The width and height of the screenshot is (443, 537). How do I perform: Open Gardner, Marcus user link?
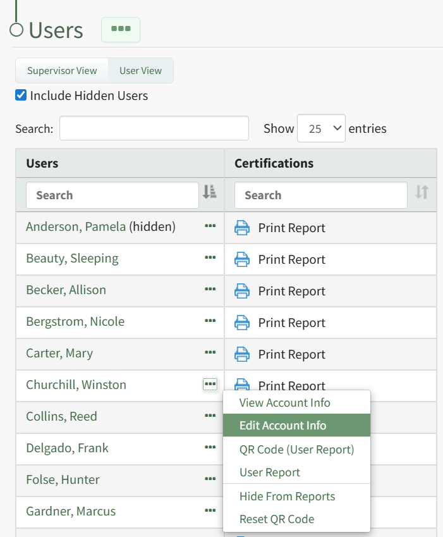click(71, 511)
